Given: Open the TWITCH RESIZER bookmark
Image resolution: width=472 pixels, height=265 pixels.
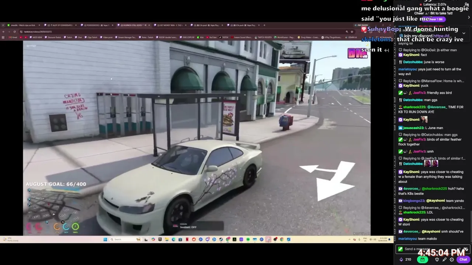Looking at the screenshot, I should click(x=263, y=37).
